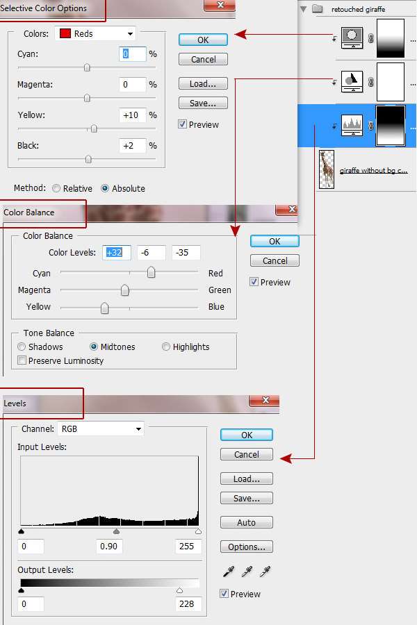
Task: Toggle Preview in the Levels dialog
Action: click(x=224, y=594)
